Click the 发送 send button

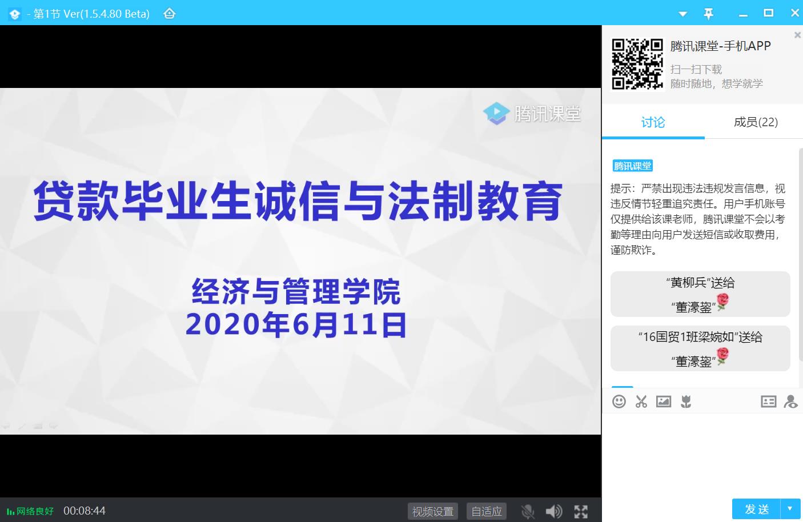pos(757,508)
